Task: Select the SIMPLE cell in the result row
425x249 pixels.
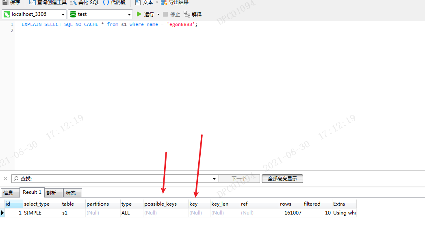Action: point(42,213)
